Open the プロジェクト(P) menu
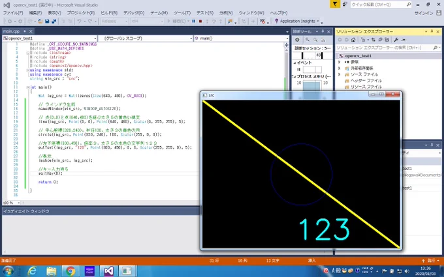Viewport: 444px width, 277px height. coord(81,13)
